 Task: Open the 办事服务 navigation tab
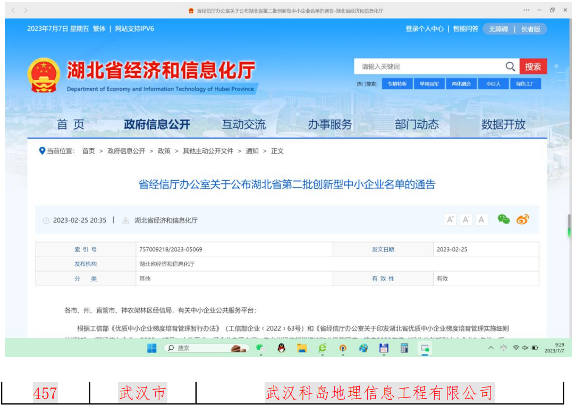click(330, 124)
